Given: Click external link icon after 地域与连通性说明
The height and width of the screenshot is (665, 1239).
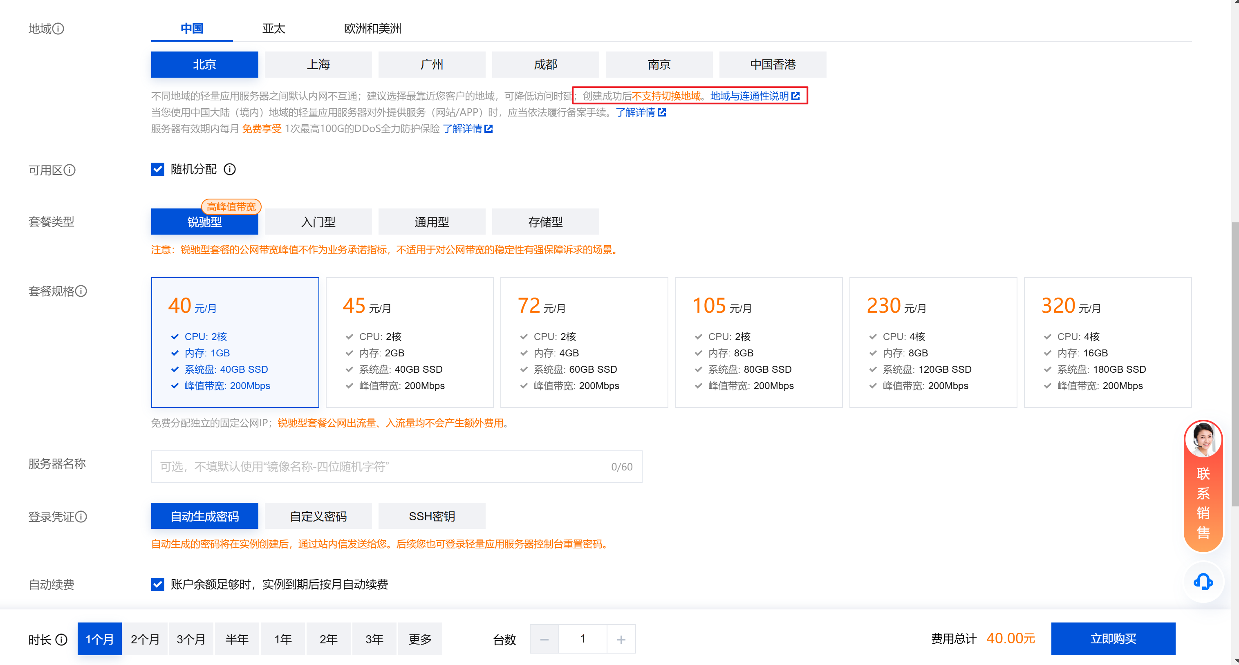Looking at the screenshot, I should (x=795, y=96).
